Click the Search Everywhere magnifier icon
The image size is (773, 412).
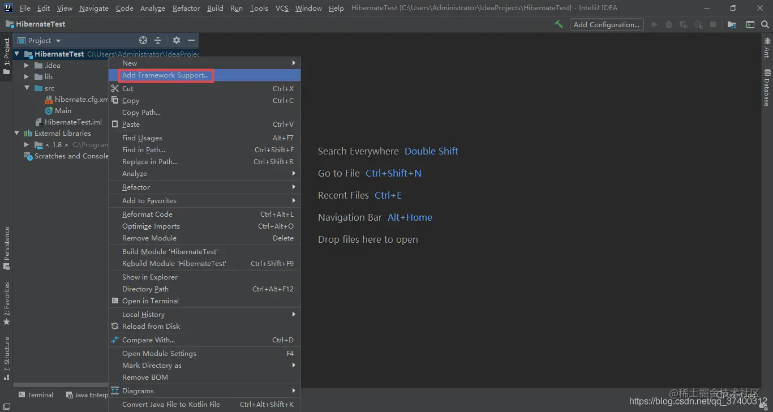765,24
